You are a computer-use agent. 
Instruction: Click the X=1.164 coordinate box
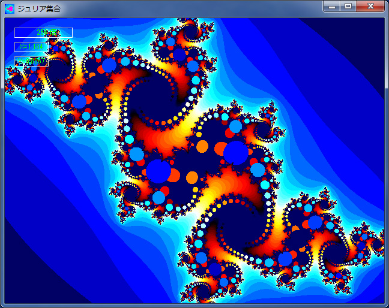pos(31,47)
